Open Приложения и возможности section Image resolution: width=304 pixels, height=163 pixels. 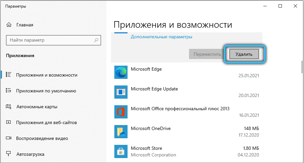(x=47, y=75)
